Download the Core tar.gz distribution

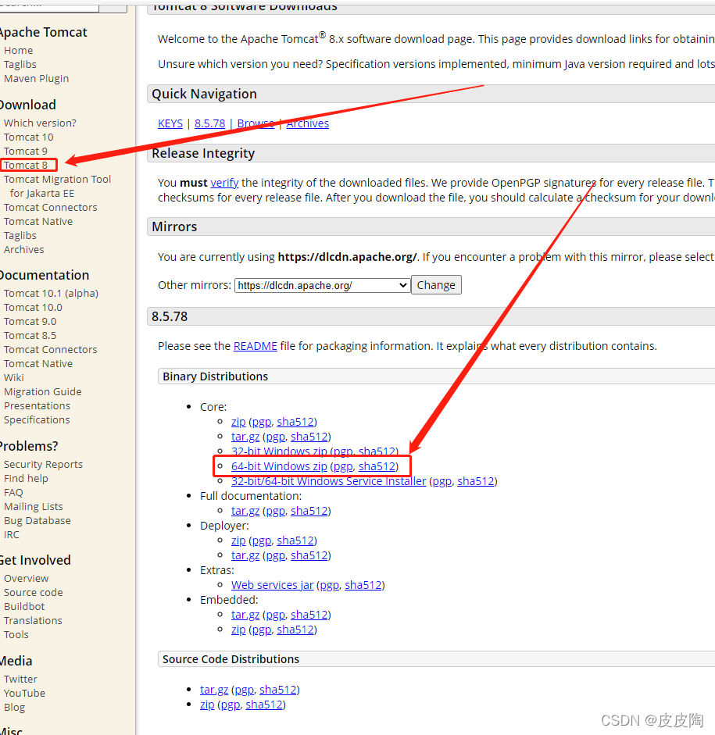[x=245, y=437]
